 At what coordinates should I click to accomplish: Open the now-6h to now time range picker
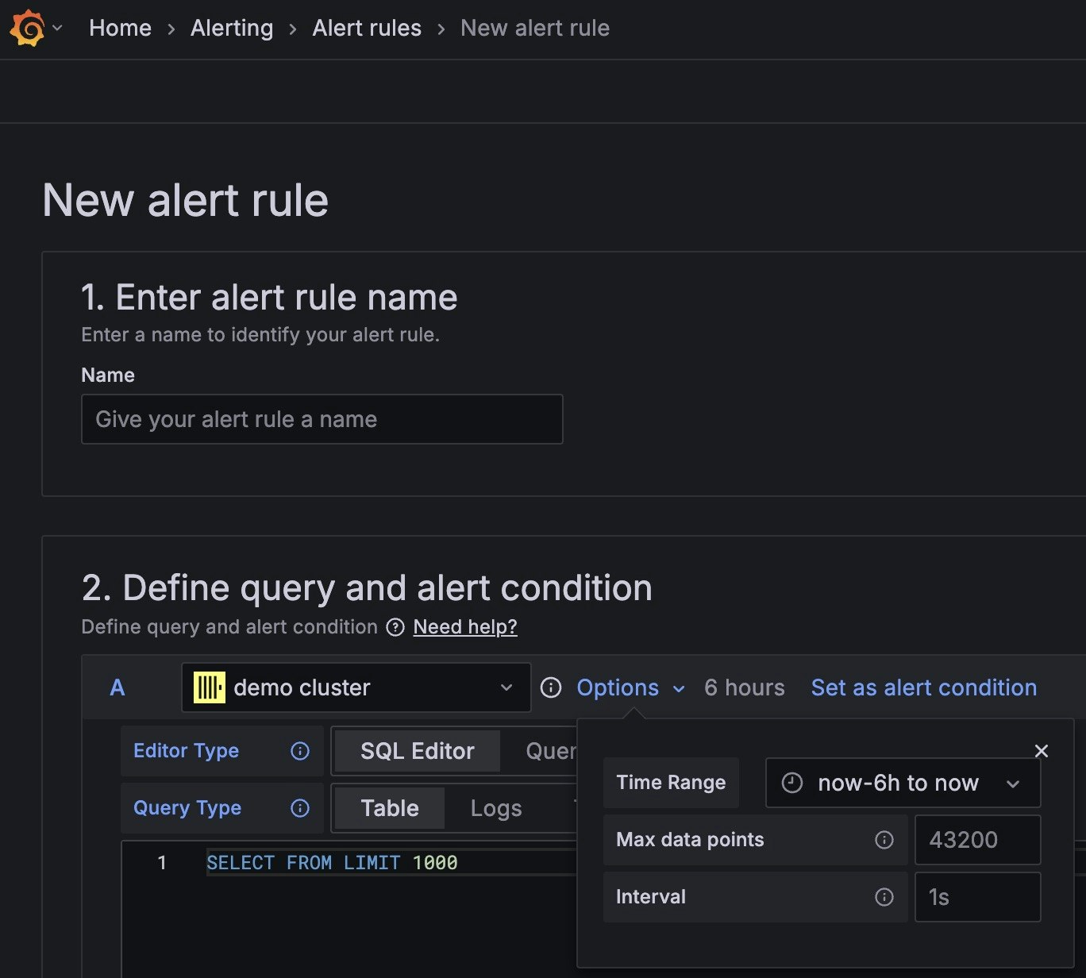(903, 783)
